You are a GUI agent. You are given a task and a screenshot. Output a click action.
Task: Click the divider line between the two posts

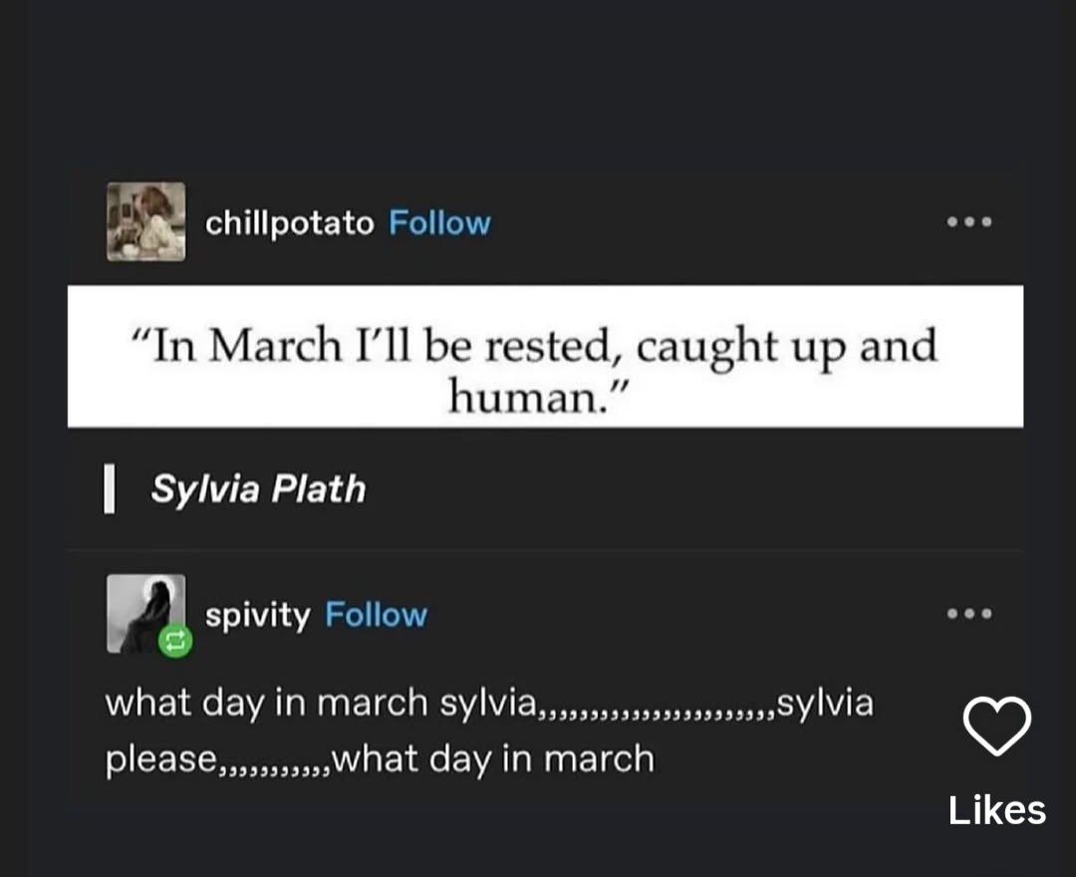click(545, 549)
